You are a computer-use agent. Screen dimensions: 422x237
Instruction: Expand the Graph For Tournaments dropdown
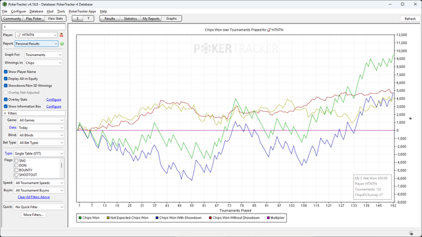point(43,55)
